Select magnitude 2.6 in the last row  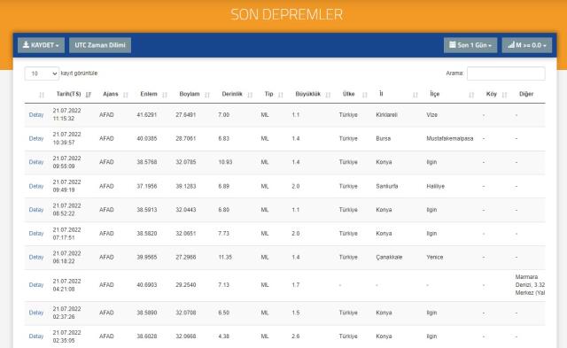pos(296,336)
